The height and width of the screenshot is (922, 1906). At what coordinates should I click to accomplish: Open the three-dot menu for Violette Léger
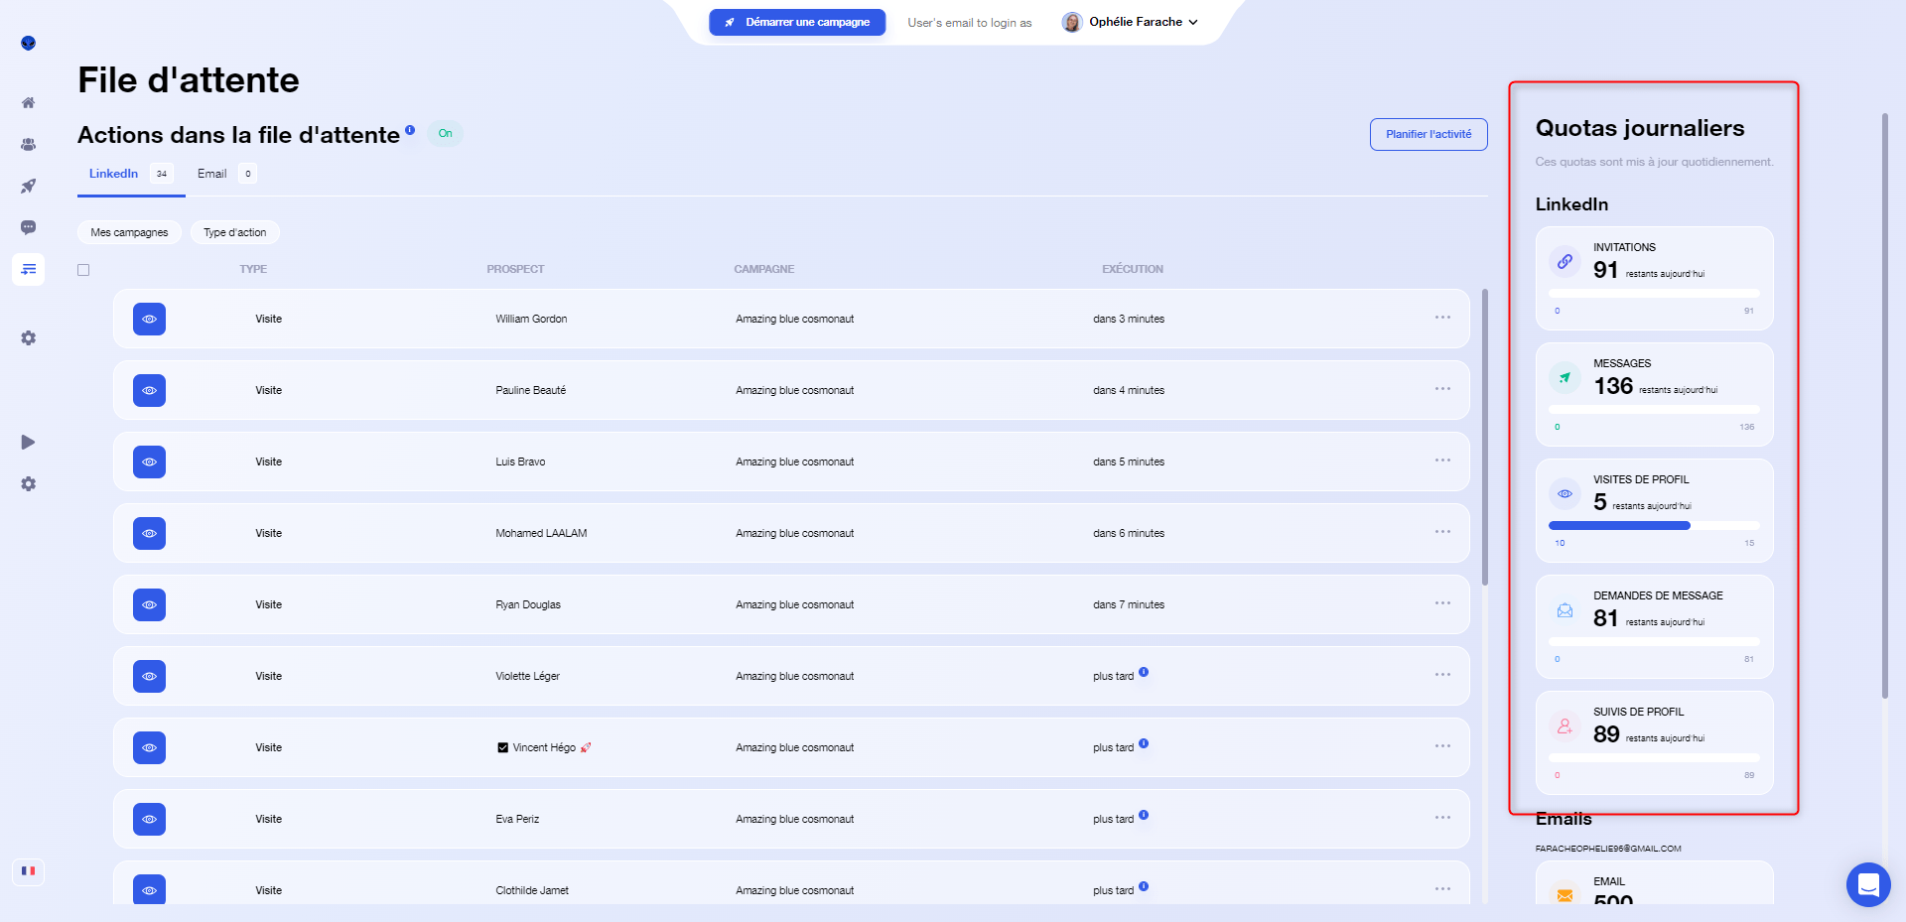tap(1442, 675)
